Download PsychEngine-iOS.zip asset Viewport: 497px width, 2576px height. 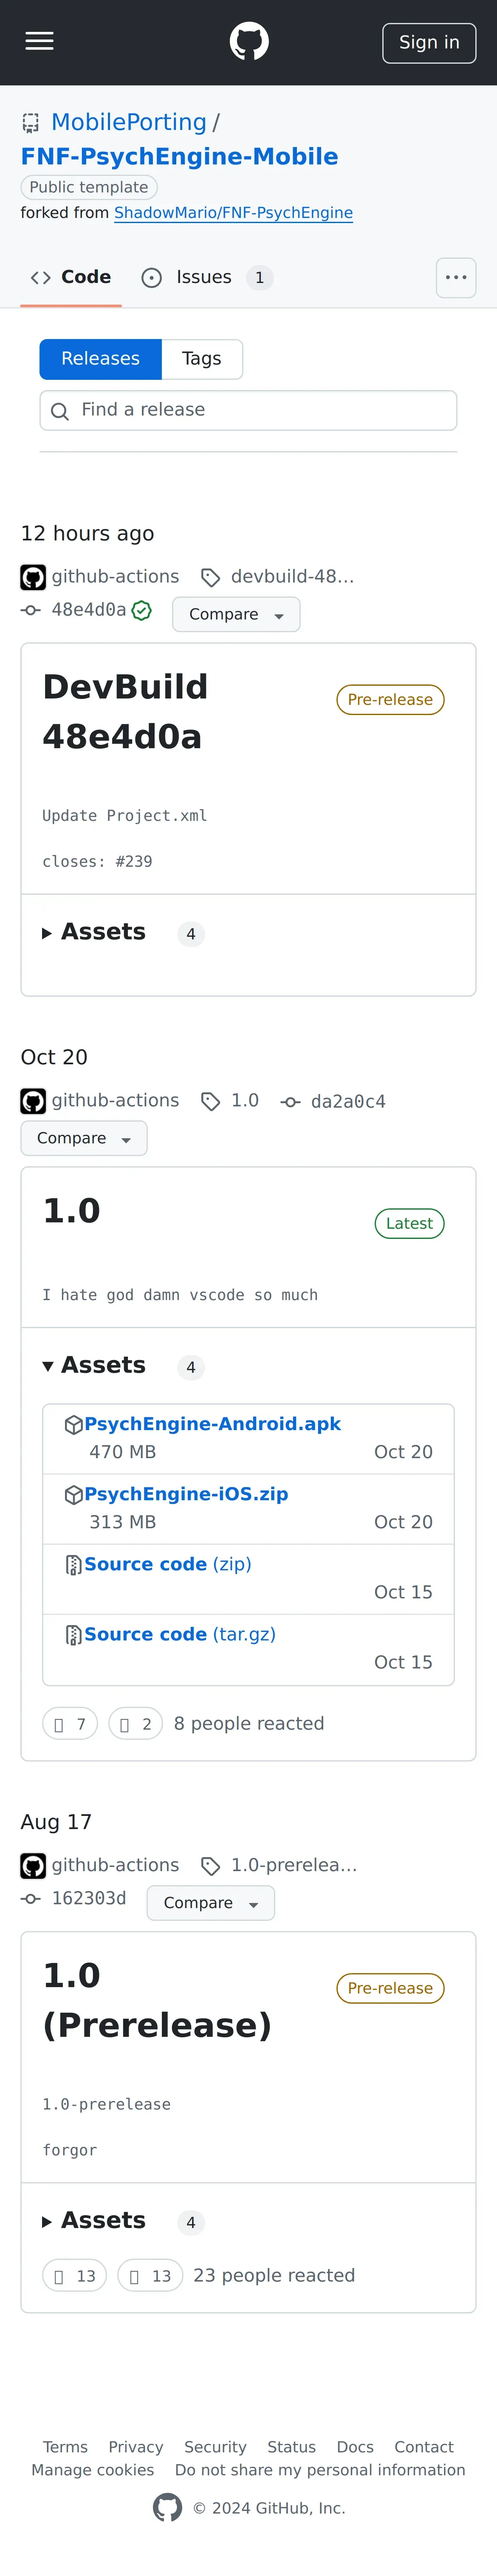point(186,1493)
